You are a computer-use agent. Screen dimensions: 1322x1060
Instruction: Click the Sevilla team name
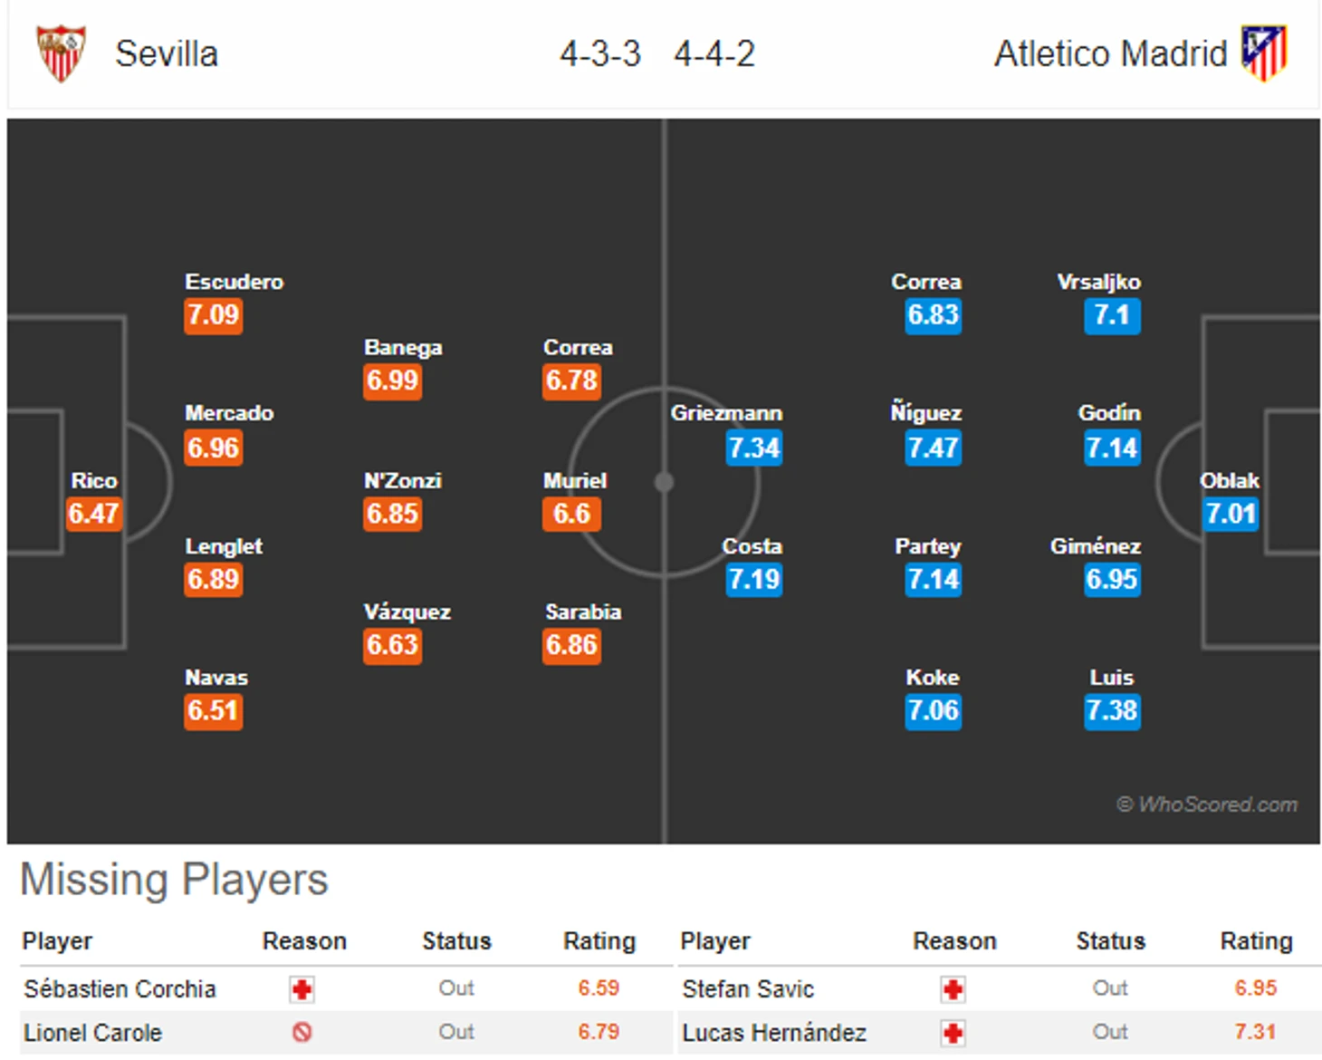point(167,54)
